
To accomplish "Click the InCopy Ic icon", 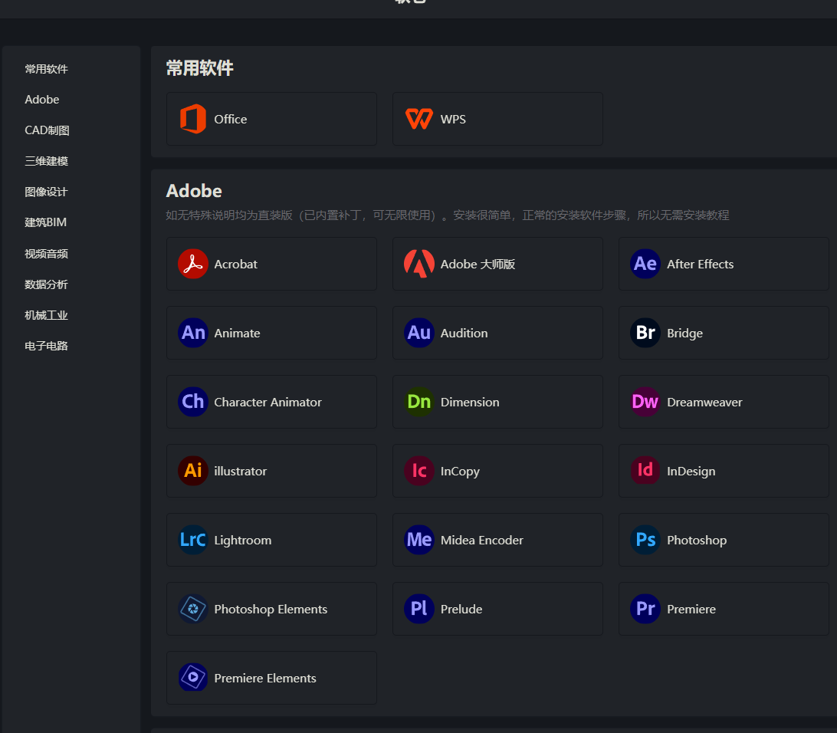I will 419,470.
